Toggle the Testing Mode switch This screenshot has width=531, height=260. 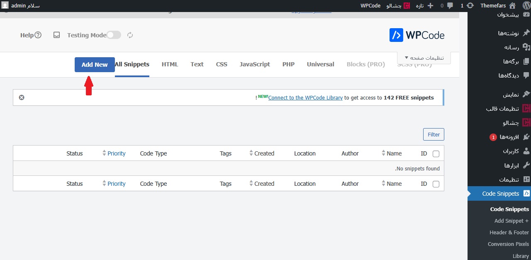point(114,35)
